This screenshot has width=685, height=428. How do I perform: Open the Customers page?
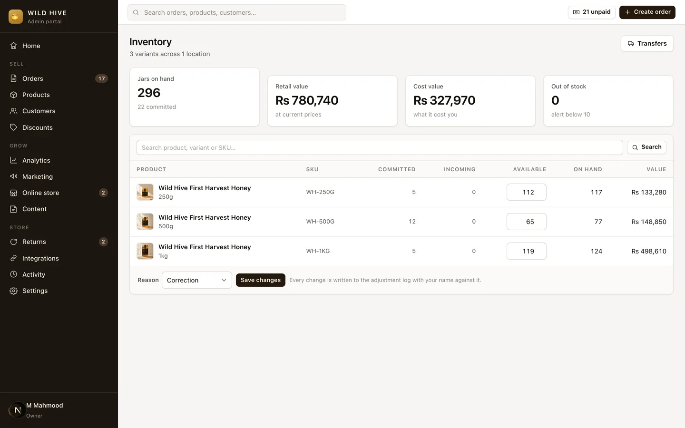pos(59,111)
